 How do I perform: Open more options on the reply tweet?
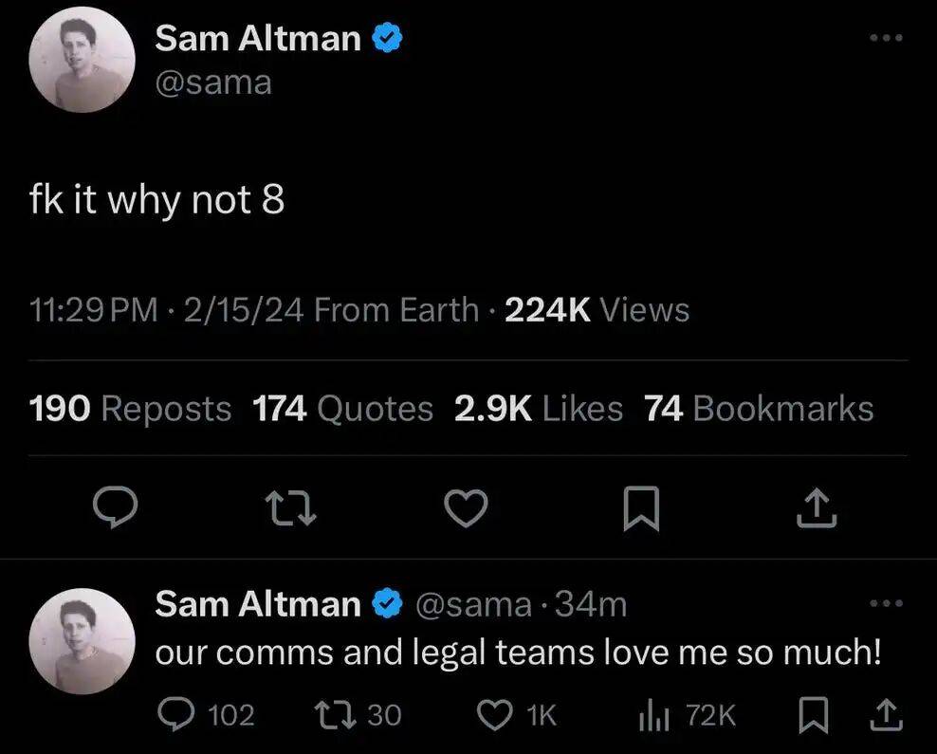[x=886, y=603]
